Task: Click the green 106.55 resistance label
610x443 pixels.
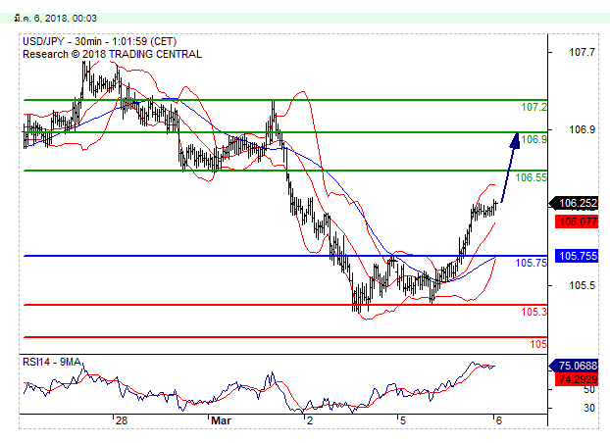Action: pyautogui.click(x=531, y=177)
